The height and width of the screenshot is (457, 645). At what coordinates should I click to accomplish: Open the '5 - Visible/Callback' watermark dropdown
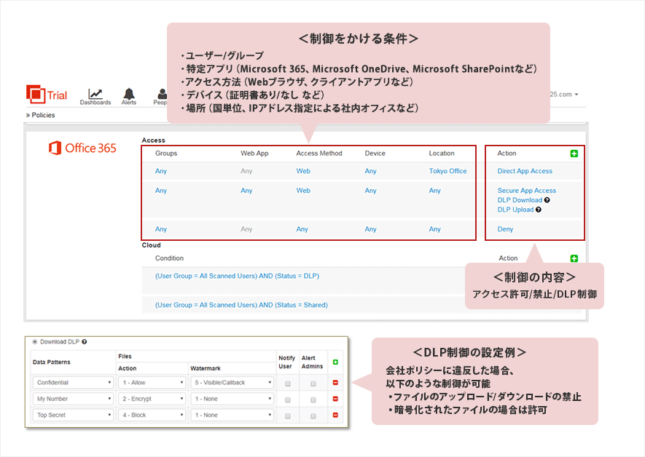[232, 383]
